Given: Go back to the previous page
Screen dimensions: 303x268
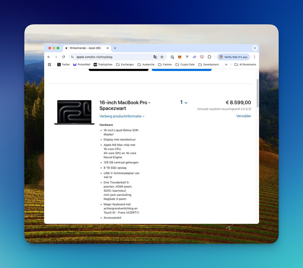Looking at the screenshot, I should click(49, 57).
